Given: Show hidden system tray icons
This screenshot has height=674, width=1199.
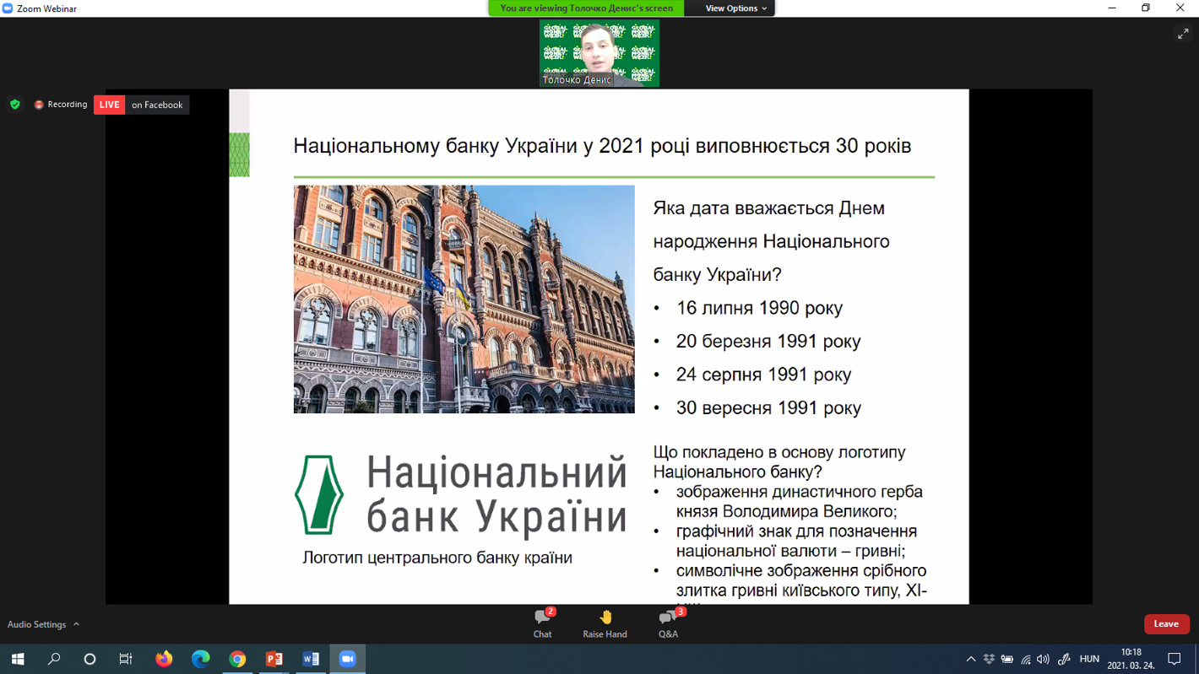Looking at the screenshot, I should (971, 659).
